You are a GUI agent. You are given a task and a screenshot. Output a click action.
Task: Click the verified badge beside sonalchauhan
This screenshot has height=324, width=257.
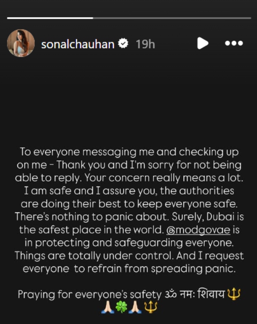(x=122, y=43)
